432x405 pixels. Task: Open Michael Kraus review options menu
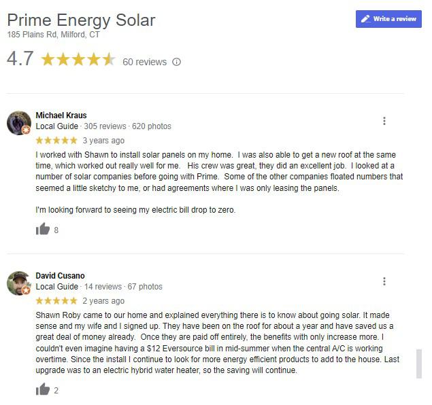tap(384, 121)
